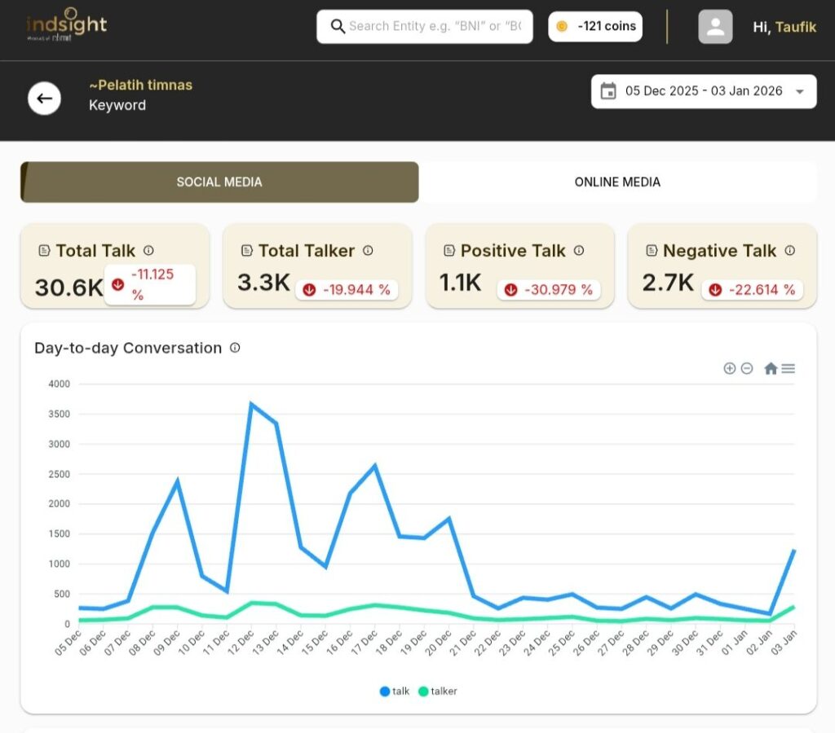Open the chart hamburger menu

click(789, 368)
